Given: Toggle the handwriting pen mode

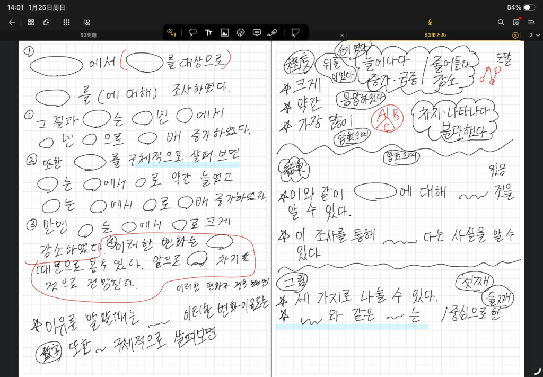Looking at the screenshot, I should pyautogui.click(x=172, y=32).
